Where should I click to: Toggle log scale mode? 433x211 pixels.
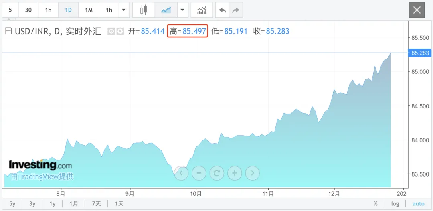point(395,204)
